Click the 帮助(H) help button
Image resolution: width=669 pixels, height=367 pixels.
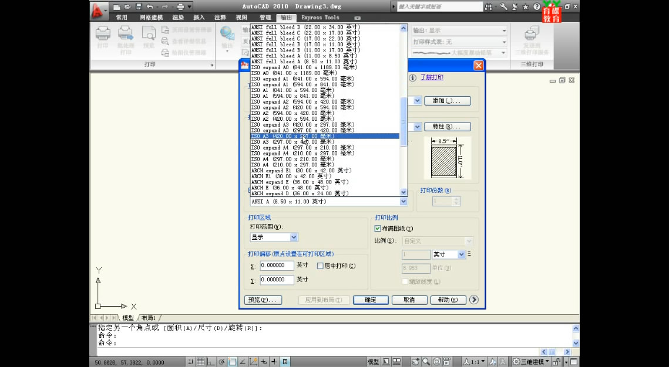coord(448,300)
